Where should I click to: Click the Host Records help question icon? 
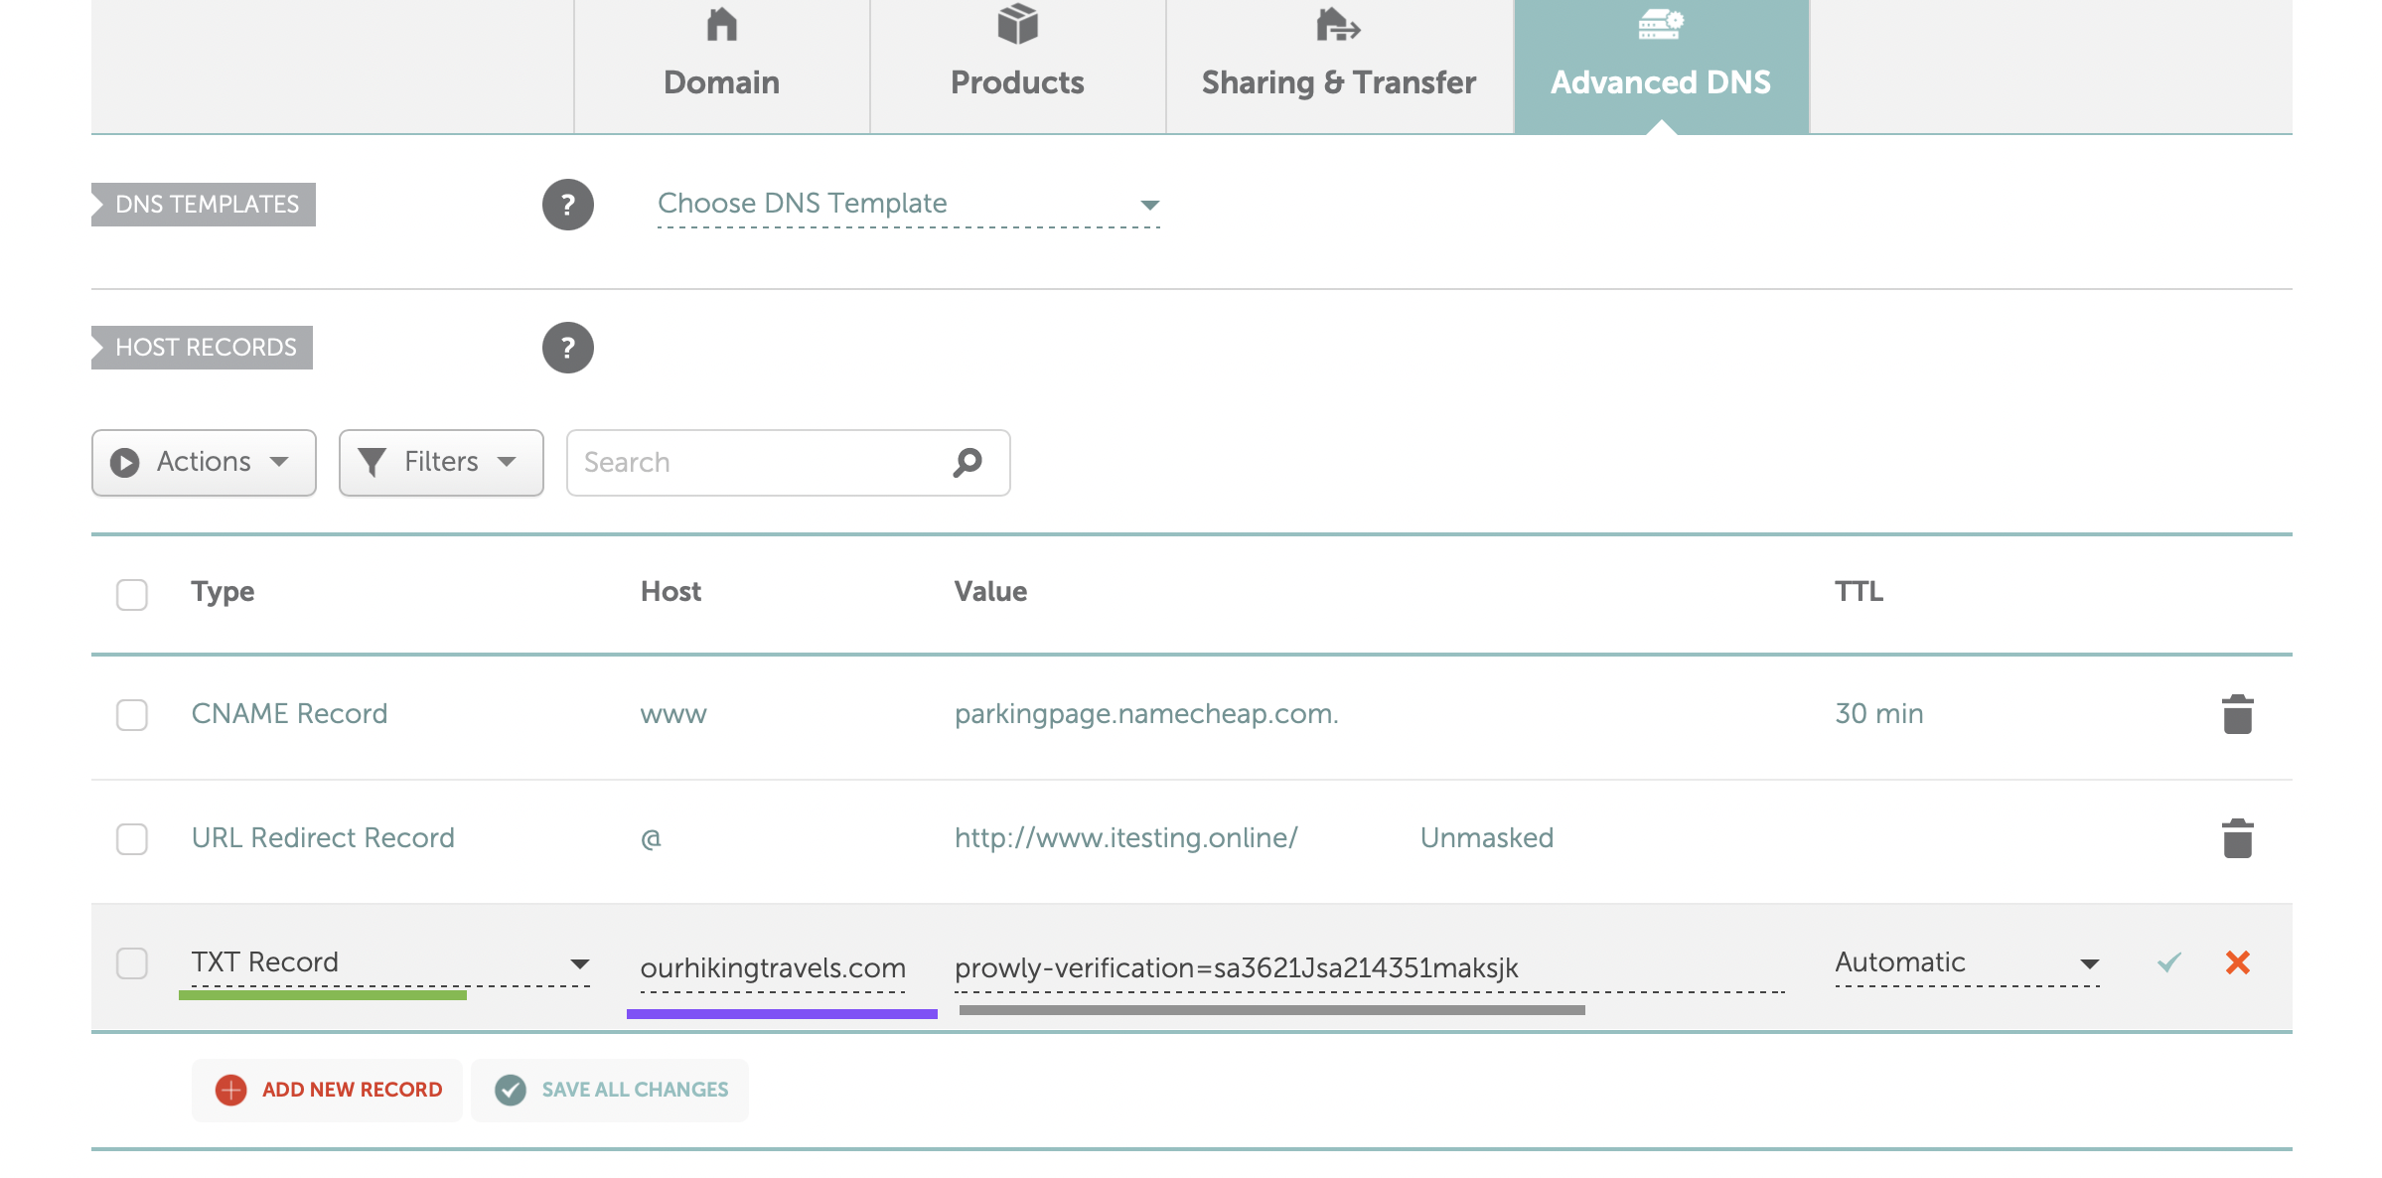[567, 348]
